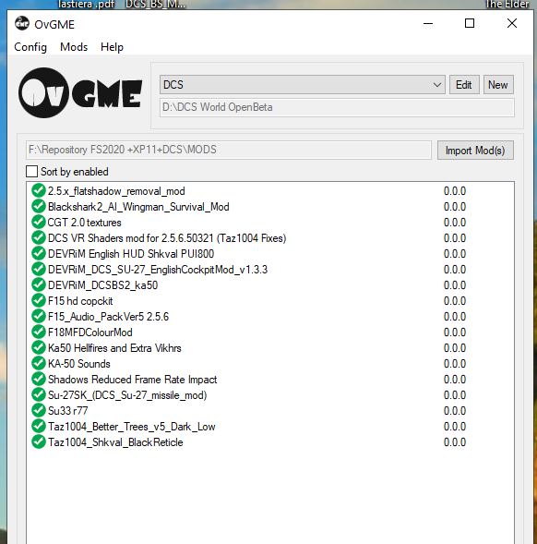
Task: Select the DEVRiM_DCSBS2_ka50 entry
Action: 103,285
